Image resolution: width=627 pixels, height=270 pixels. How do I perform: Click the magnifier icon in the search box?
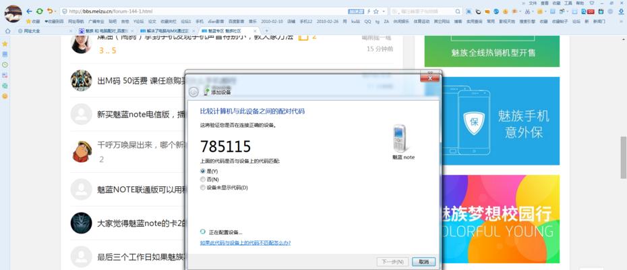pos(458,11)
